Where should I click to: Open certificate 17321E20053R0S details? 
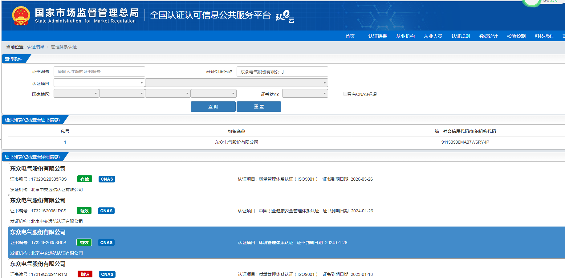(x=286, y=243)
